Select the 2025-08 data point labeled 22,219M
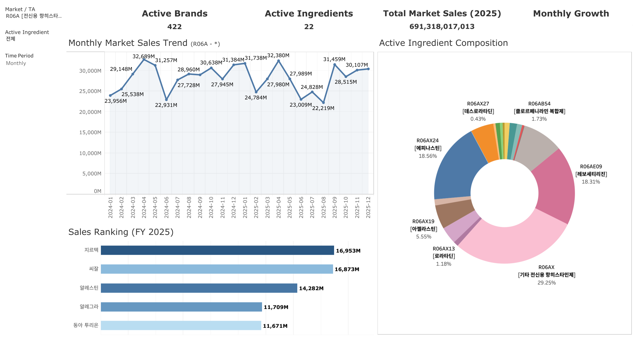This screenshot has height=340, width=637. coord(324,103)
